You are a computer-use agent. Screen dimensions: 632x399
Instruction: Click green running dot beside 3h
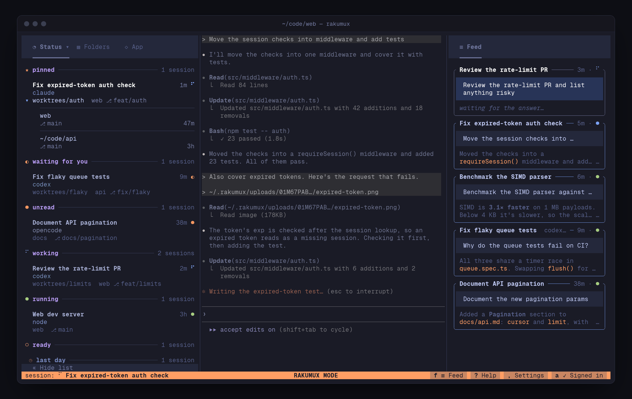[x=193, y=314]
